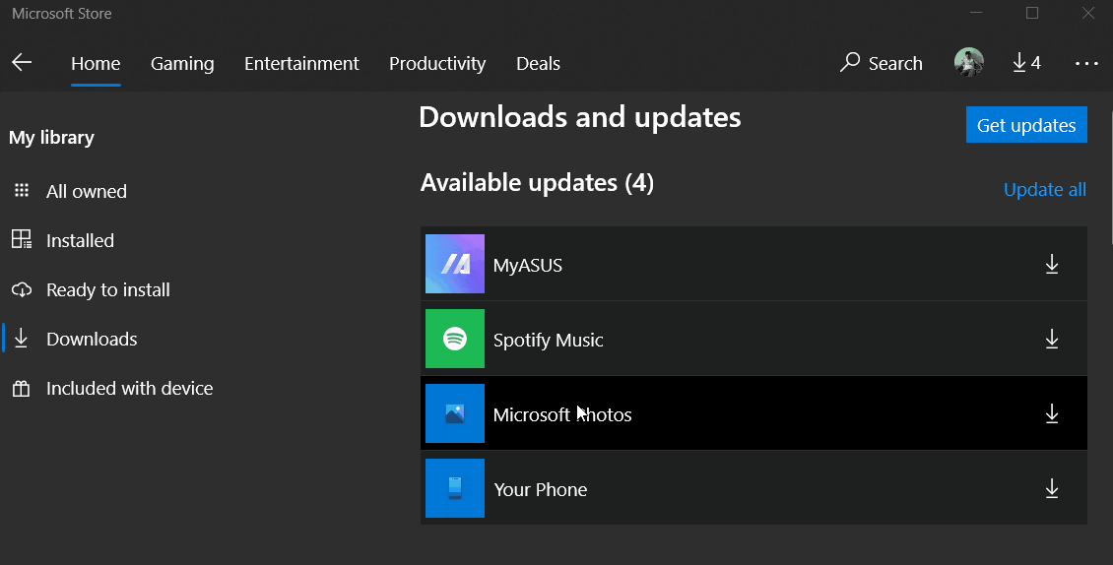
Task: Click the Your Phone download arrow
Action: pos(1051,488)
